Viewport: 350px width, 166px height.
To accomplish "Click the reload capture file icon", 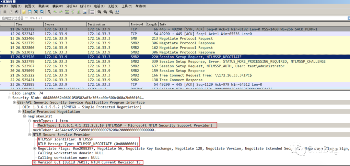I will click(42, 12).
